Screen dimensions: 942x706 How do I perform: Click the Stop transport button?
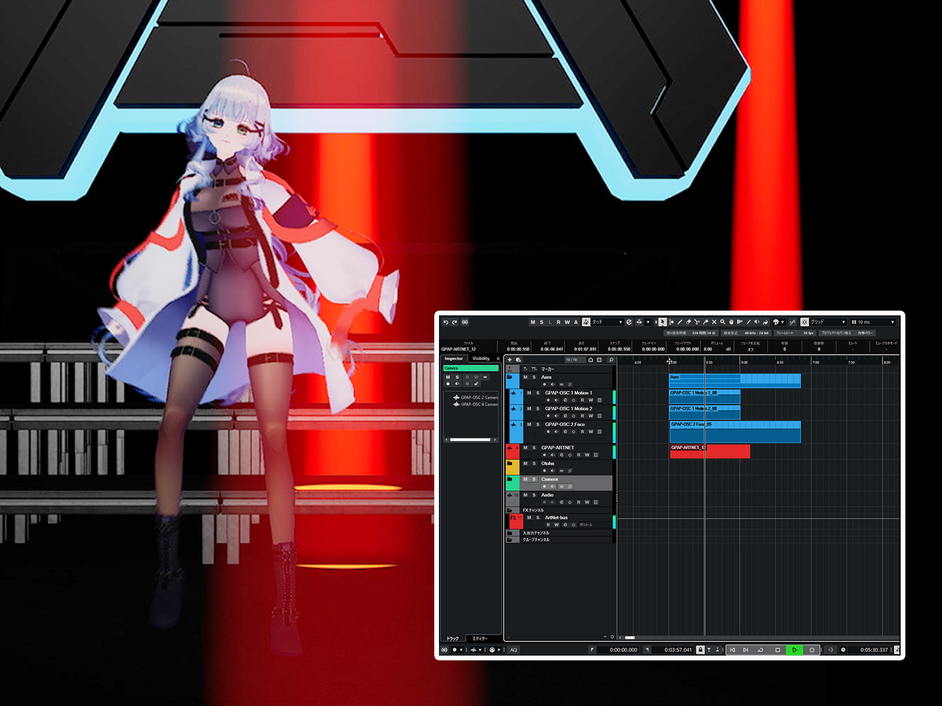(x=778, y=650)
